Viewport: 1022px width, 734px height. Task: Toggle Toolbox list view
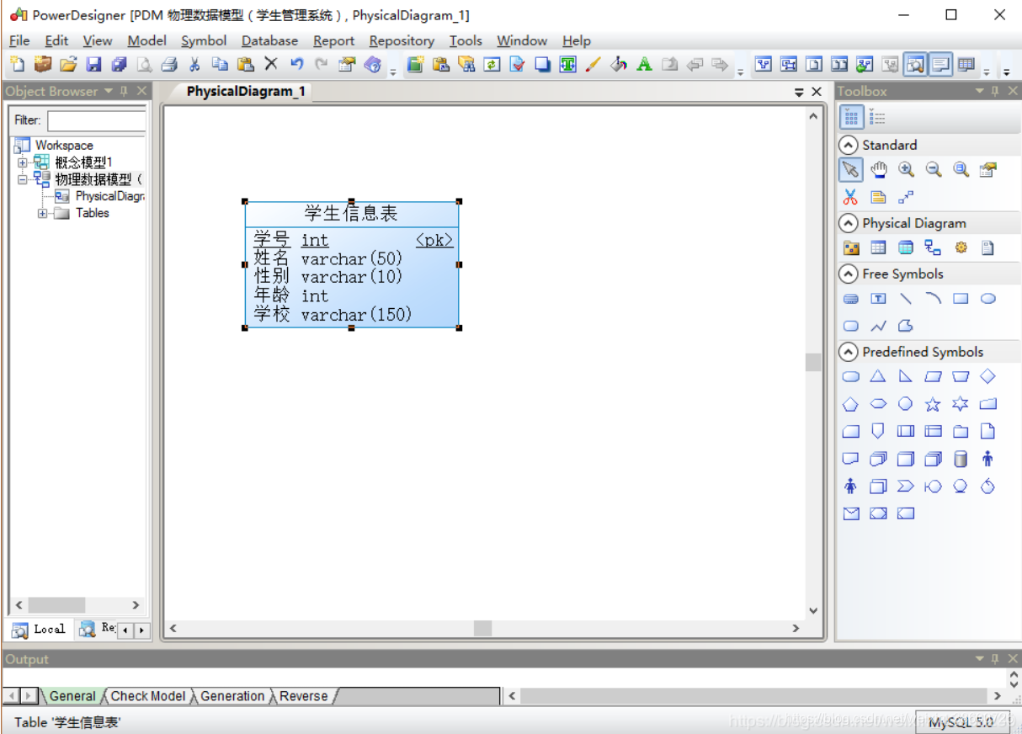point(877,118)
